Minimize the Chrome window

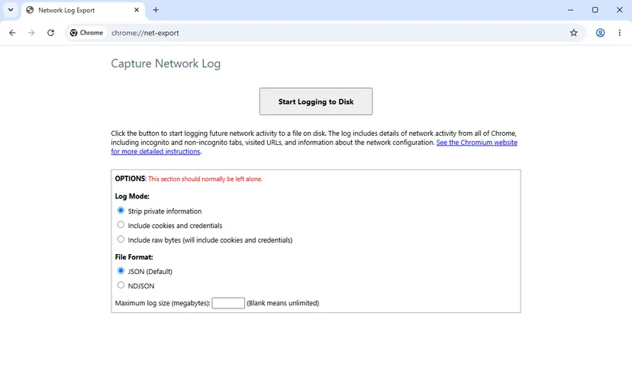pyautogui.click(x=570, y=10)
